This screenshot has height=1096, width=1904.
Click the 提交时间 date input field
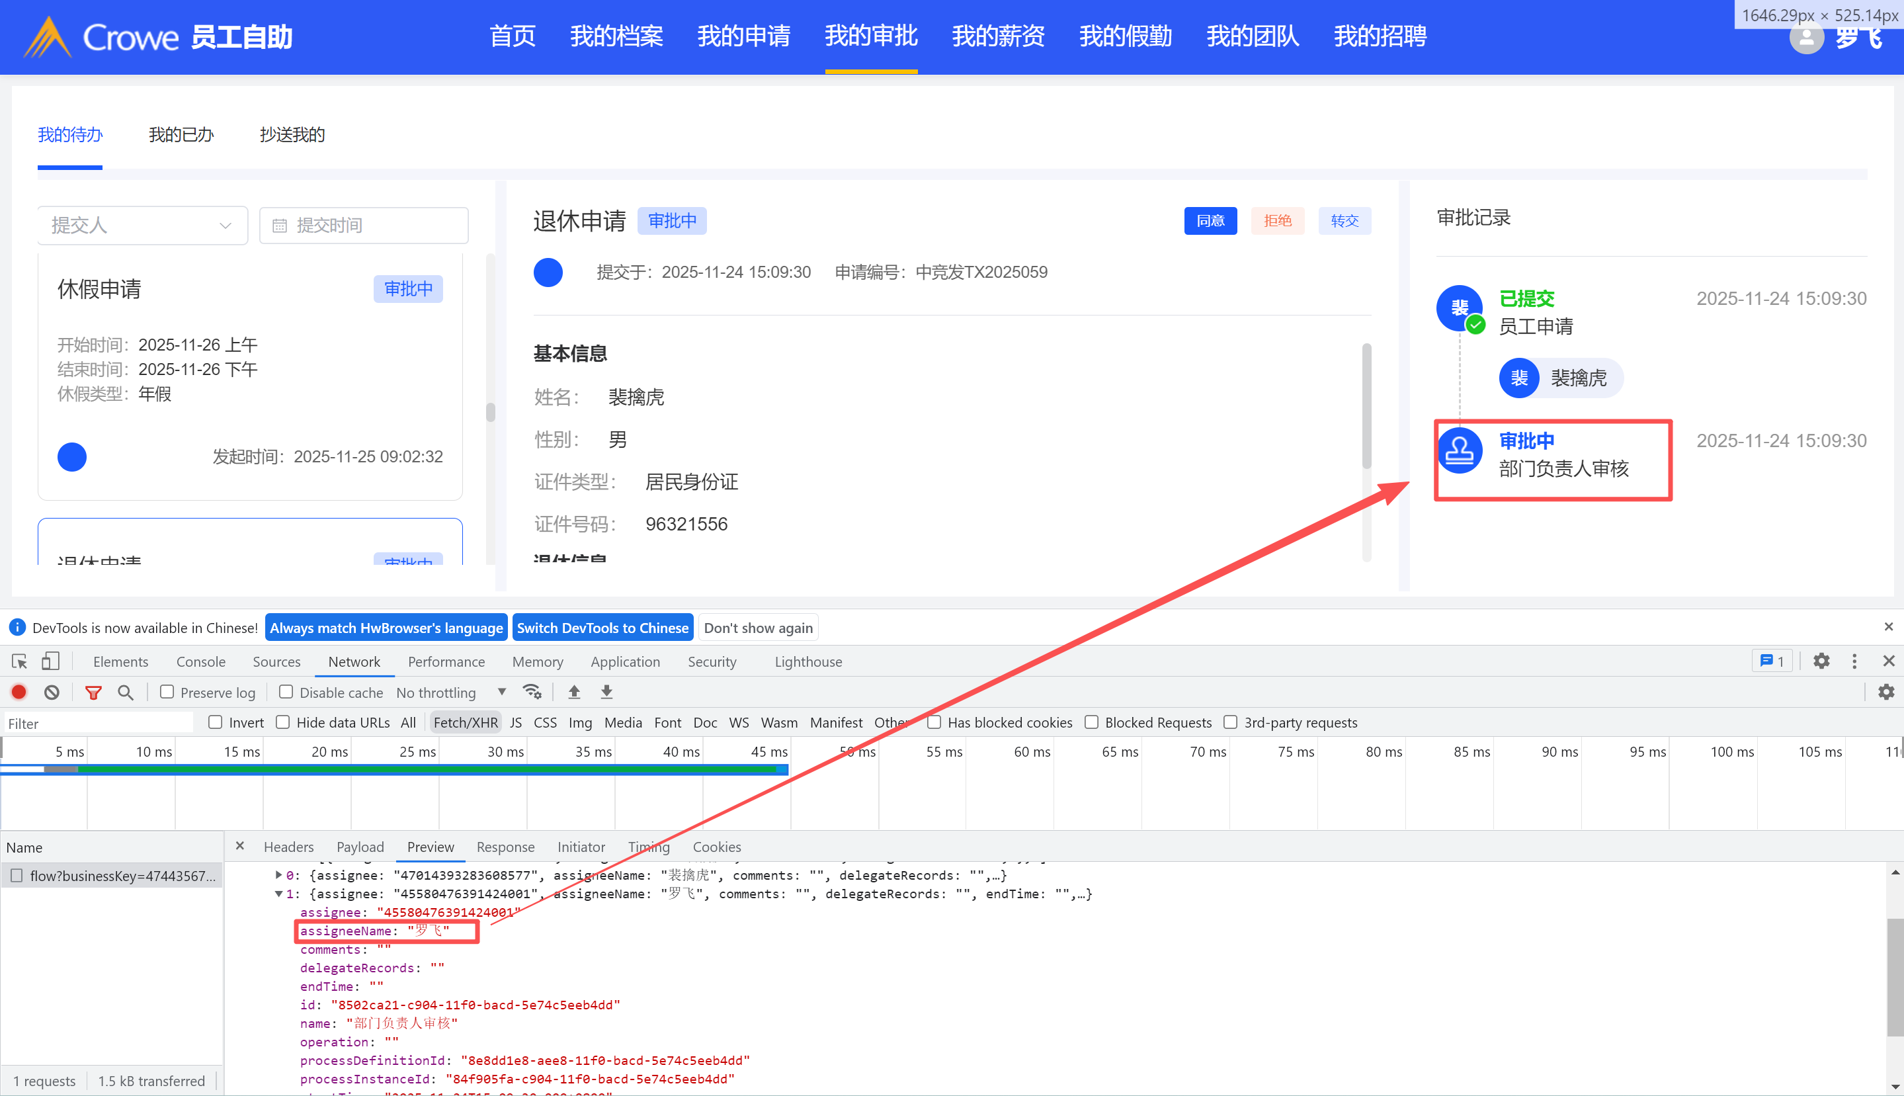point(364,225)
